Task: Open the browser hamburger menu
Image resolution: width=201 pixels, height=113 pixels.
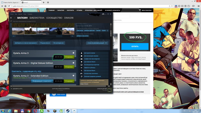Action: [x=198, y=6]
